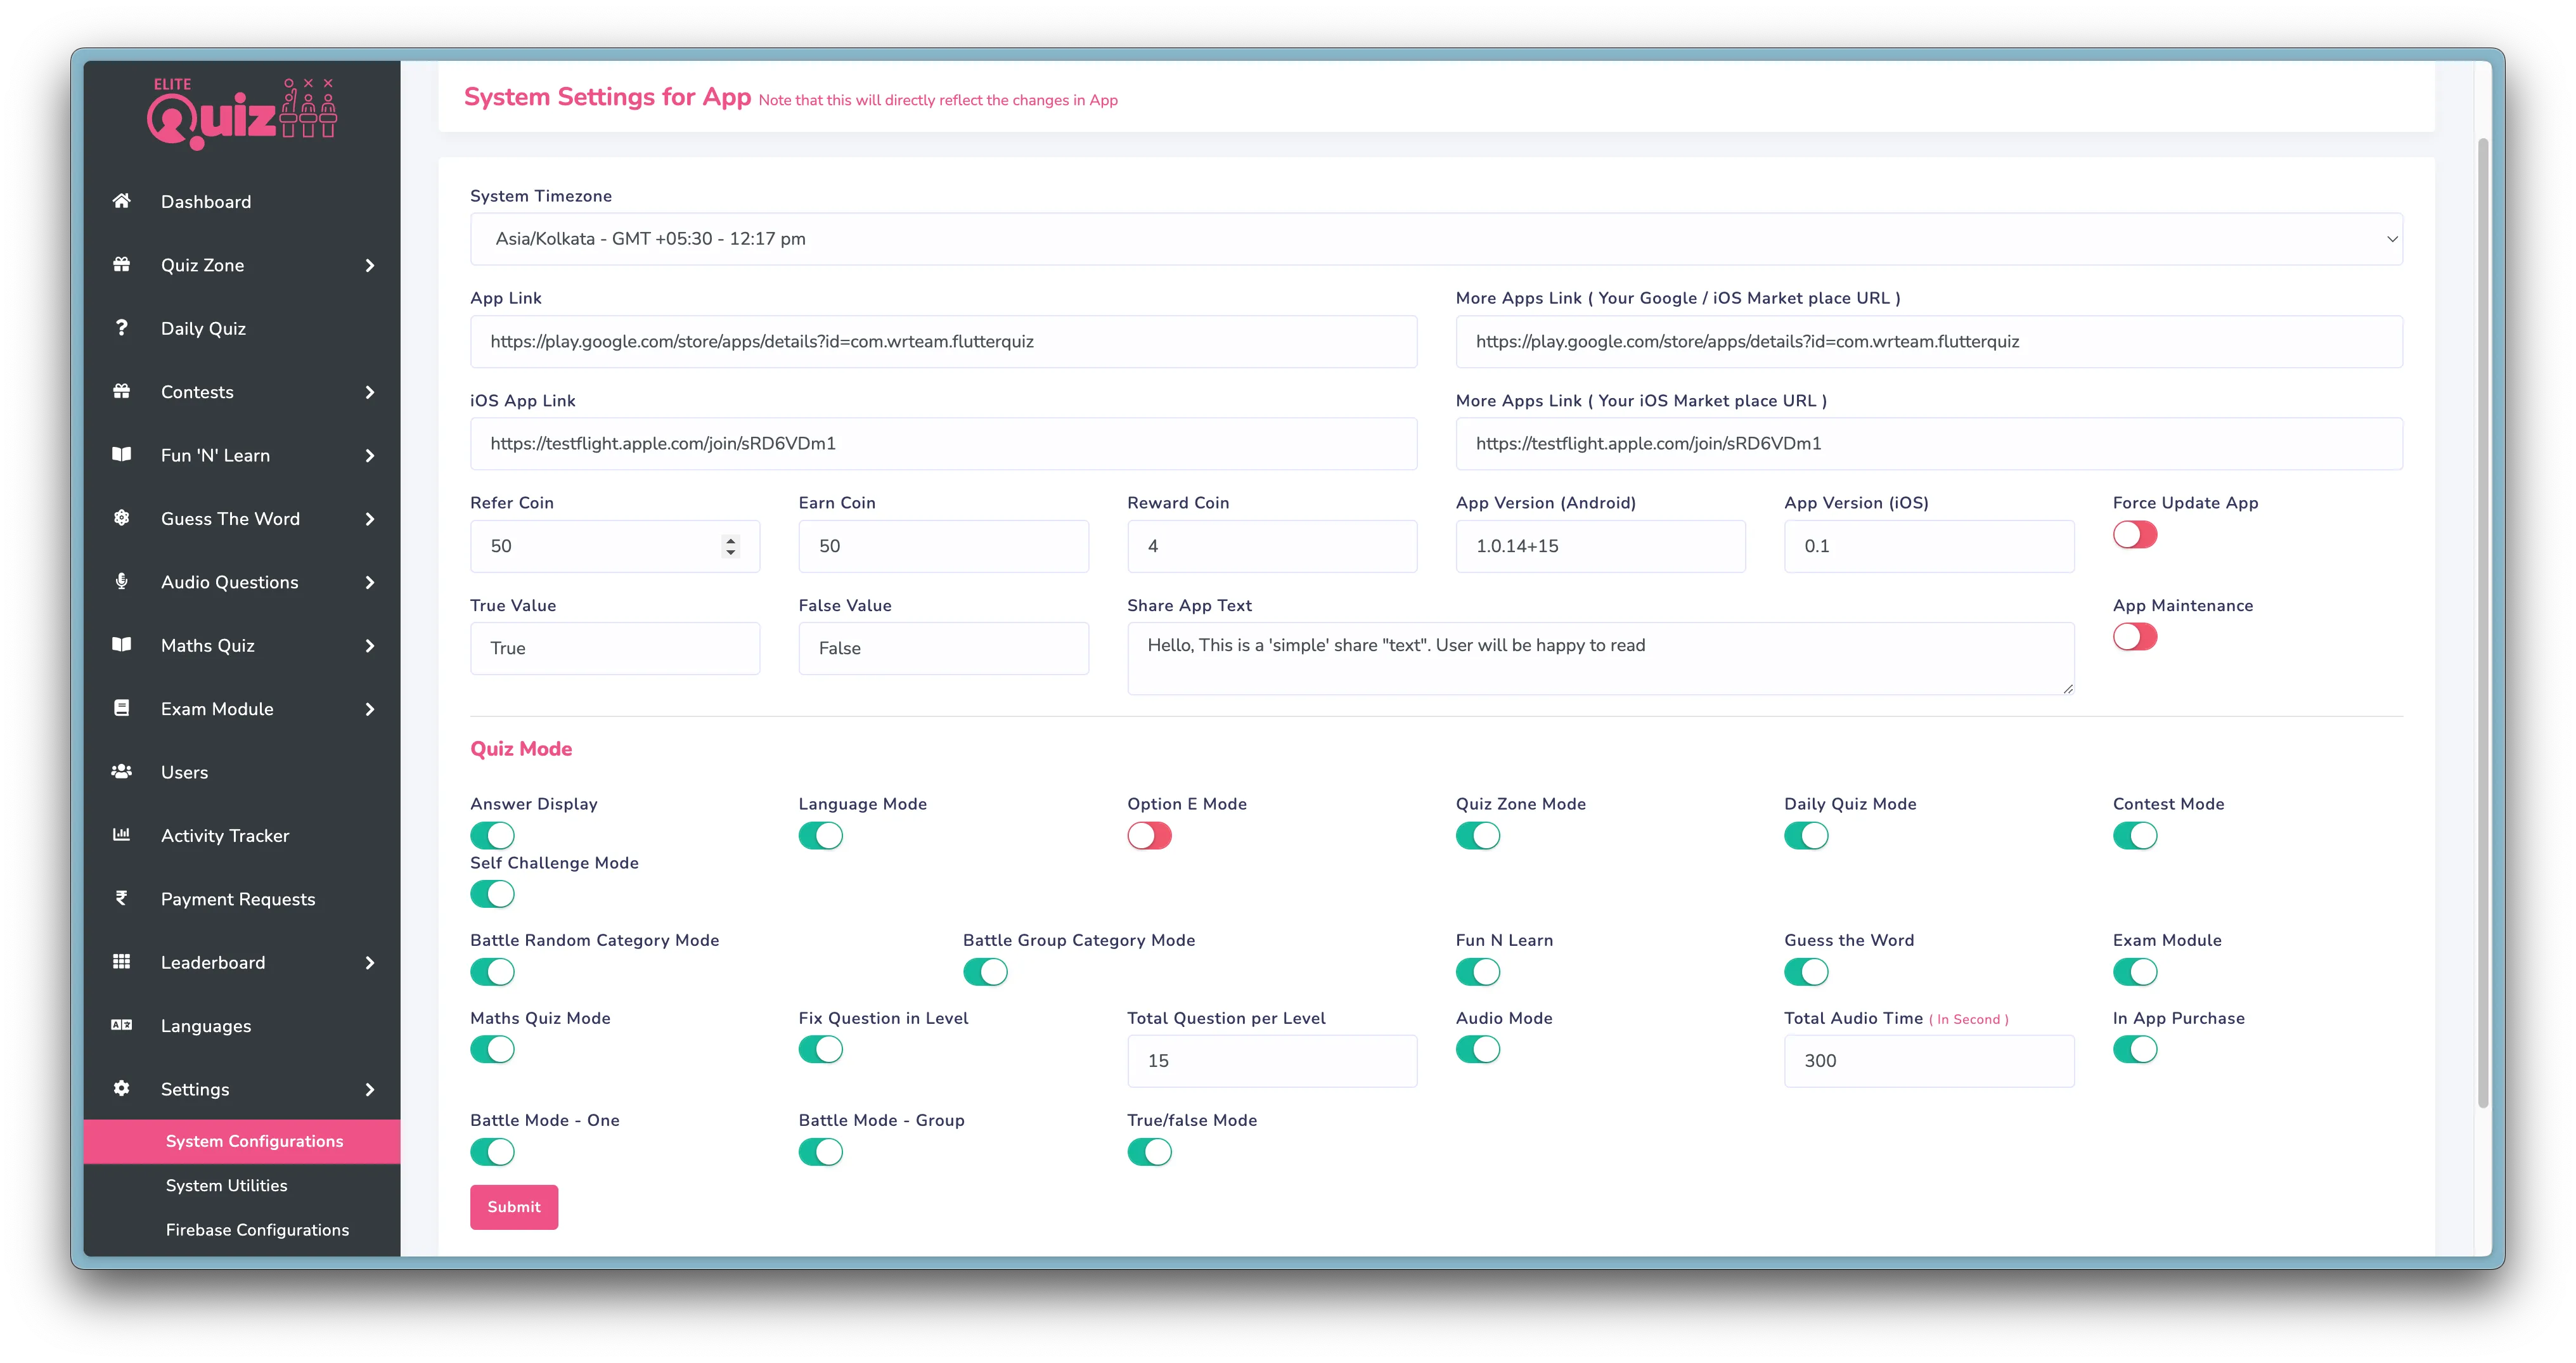Click the Share App Text field
2576x1363 pixels.
click(1600, 658)
